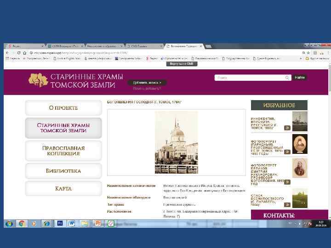Click the Фотопортрет (парадный) Преосвященный Петр link
The width and height of the screenshot is (331, 248).
[267, 147]
